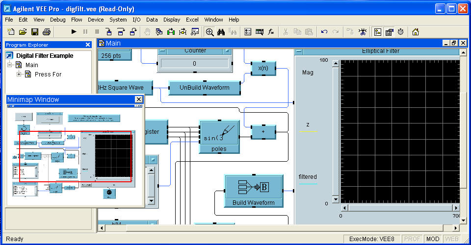
Task: Click the UnBuild Waveform object
Action: 204,88
